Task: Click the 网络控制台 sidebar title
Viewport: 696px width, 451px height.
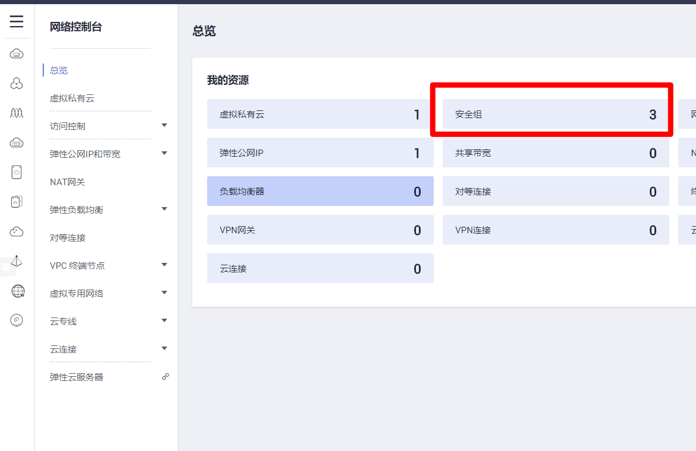Action: coord(76,27)
